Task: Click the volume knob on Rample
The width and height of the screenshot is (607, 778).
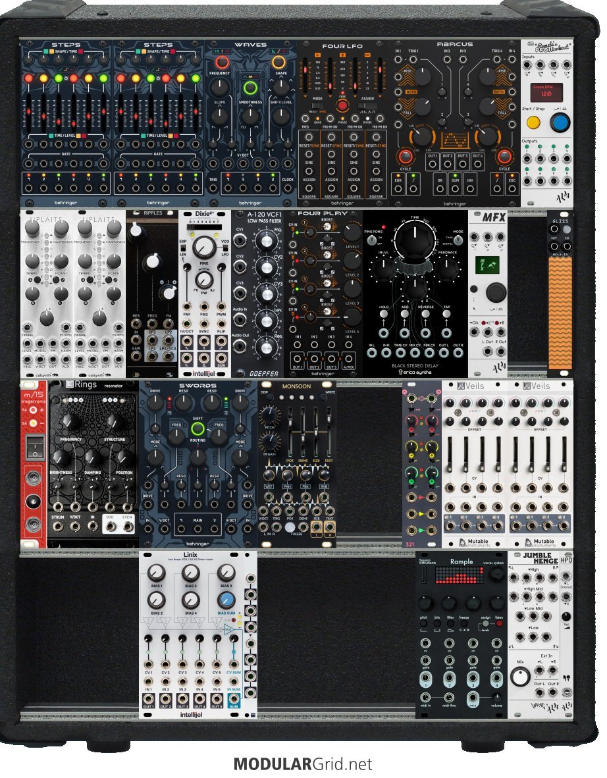Action: pos(496,697)
